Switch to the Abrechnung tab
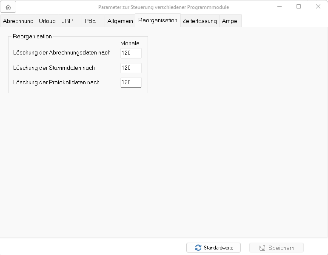This screenshot has height=255, width=328. (x=18, y=21)
